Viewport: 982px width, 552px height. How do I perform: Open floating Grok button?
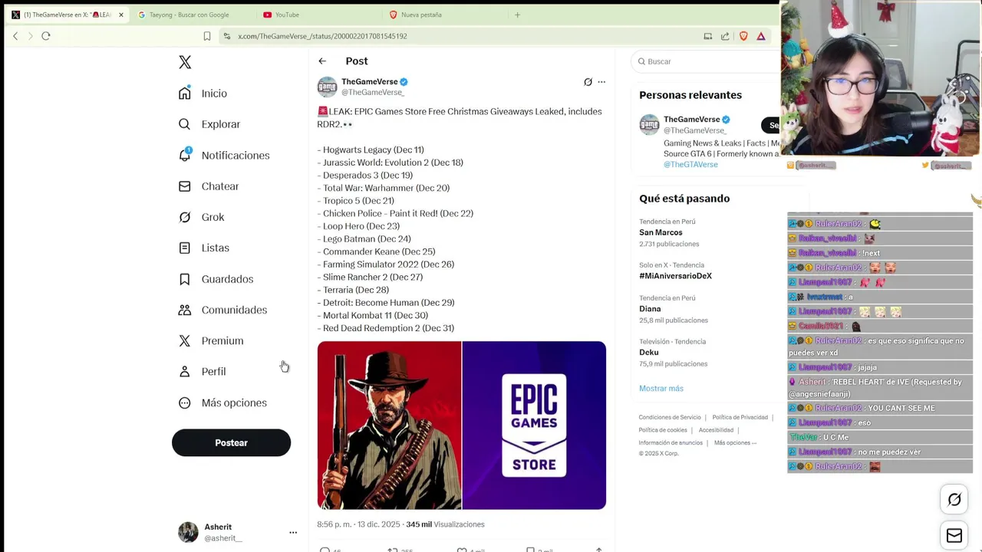point(954,500)
